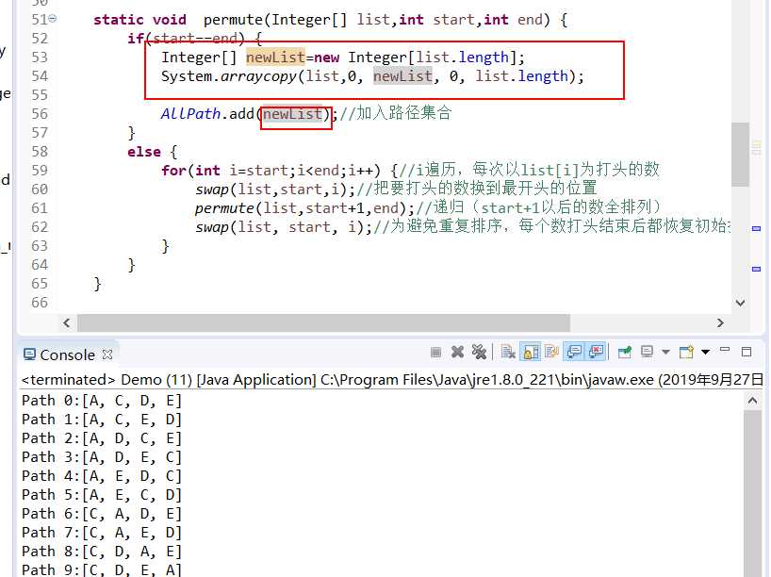771x577 pixels.
Task: Click console line Path 0:[A, C, D, E]
Action: click(x=102, y=401)
